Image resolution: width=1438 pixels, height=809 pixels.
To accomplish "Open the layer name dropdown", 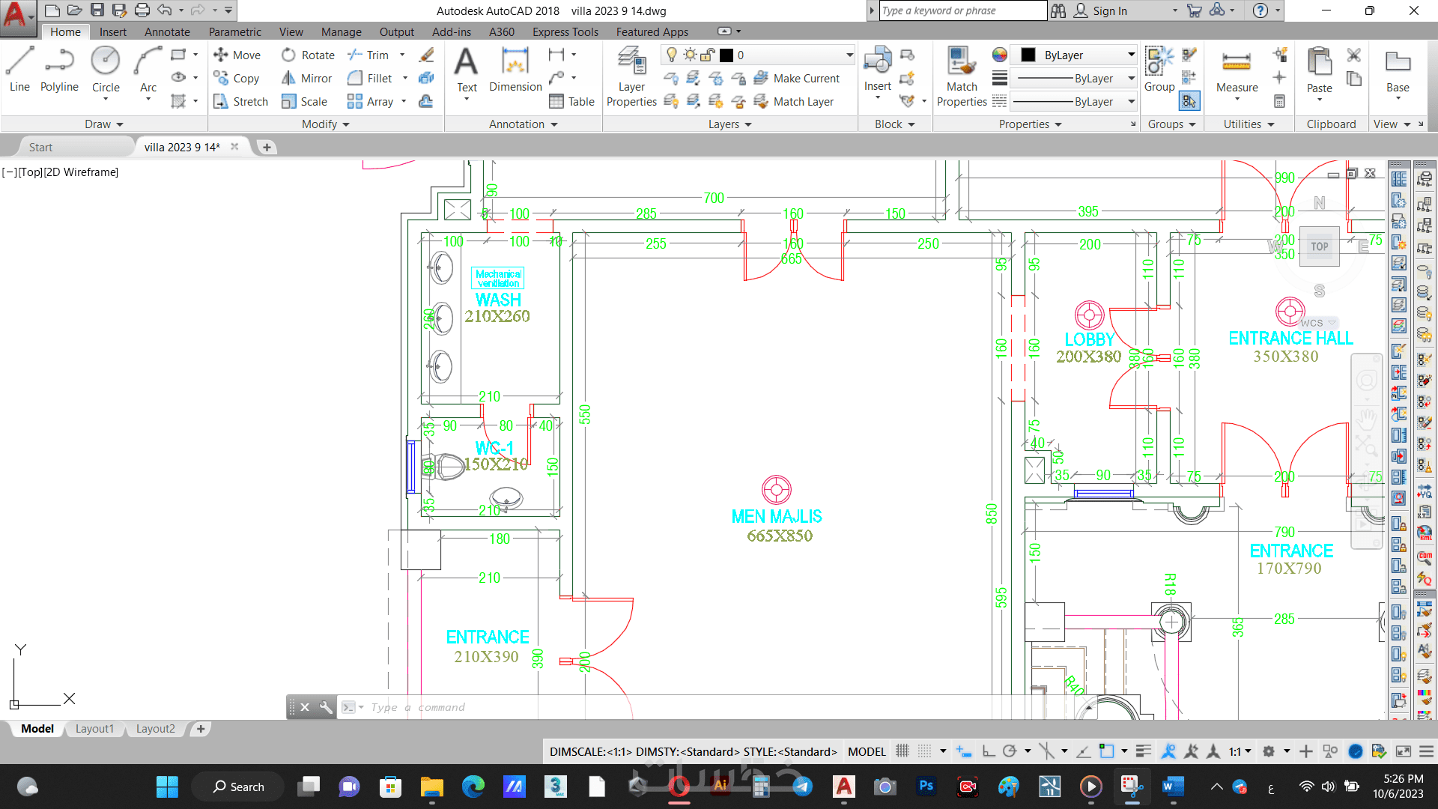I will click(x=849, y=55).
